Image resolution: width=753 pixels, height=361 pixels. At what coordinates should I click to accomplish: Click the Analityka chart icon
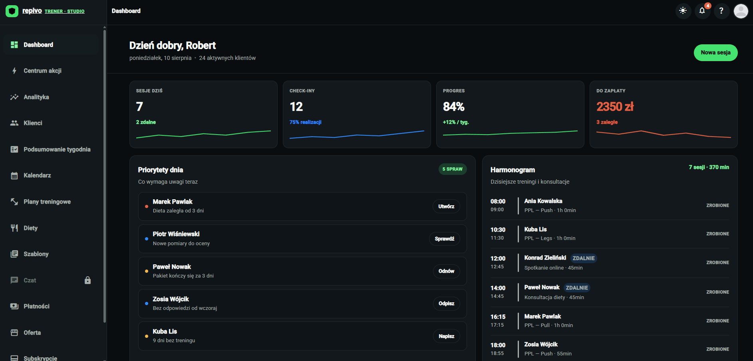tap(14, 97)
